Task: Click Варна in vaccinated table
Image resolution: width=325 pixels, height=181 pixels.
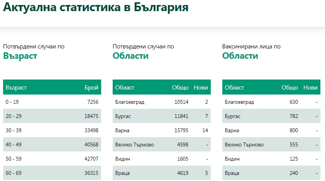Action: click(232, 131)
